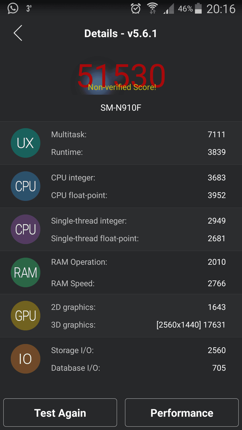This screenshot has width=242, height=430.
Task: Select the 3D graphics score row
Action: click(139, 325)
